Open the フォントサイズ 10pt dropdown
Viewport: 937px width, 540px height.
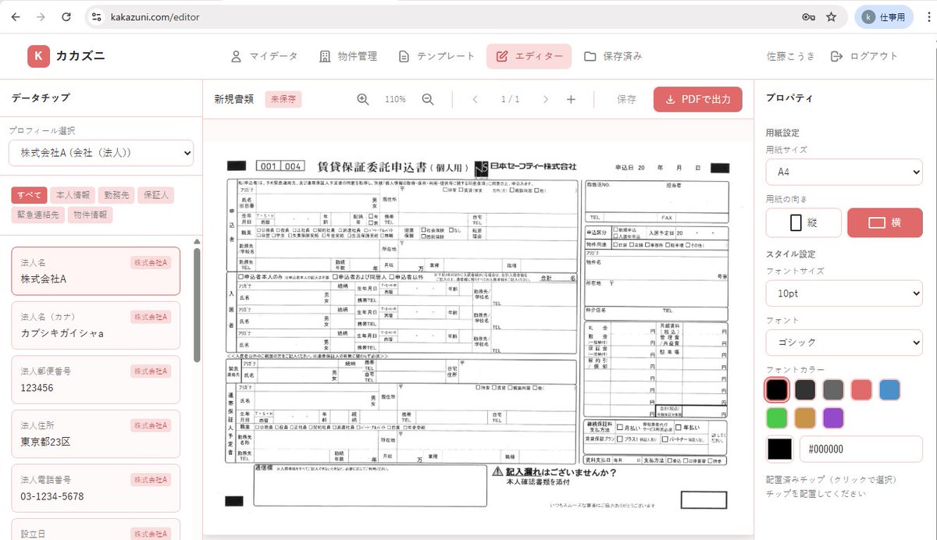pos(844,293)
